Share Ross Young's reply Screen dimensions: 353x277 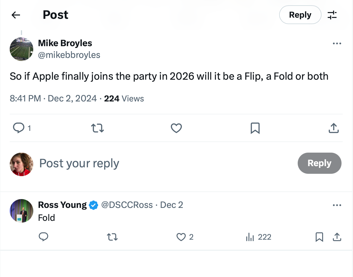337,237
